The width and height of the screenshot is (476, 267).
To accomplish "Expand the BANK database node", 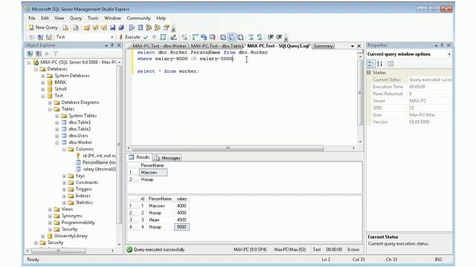I will (x=43, y=82).
